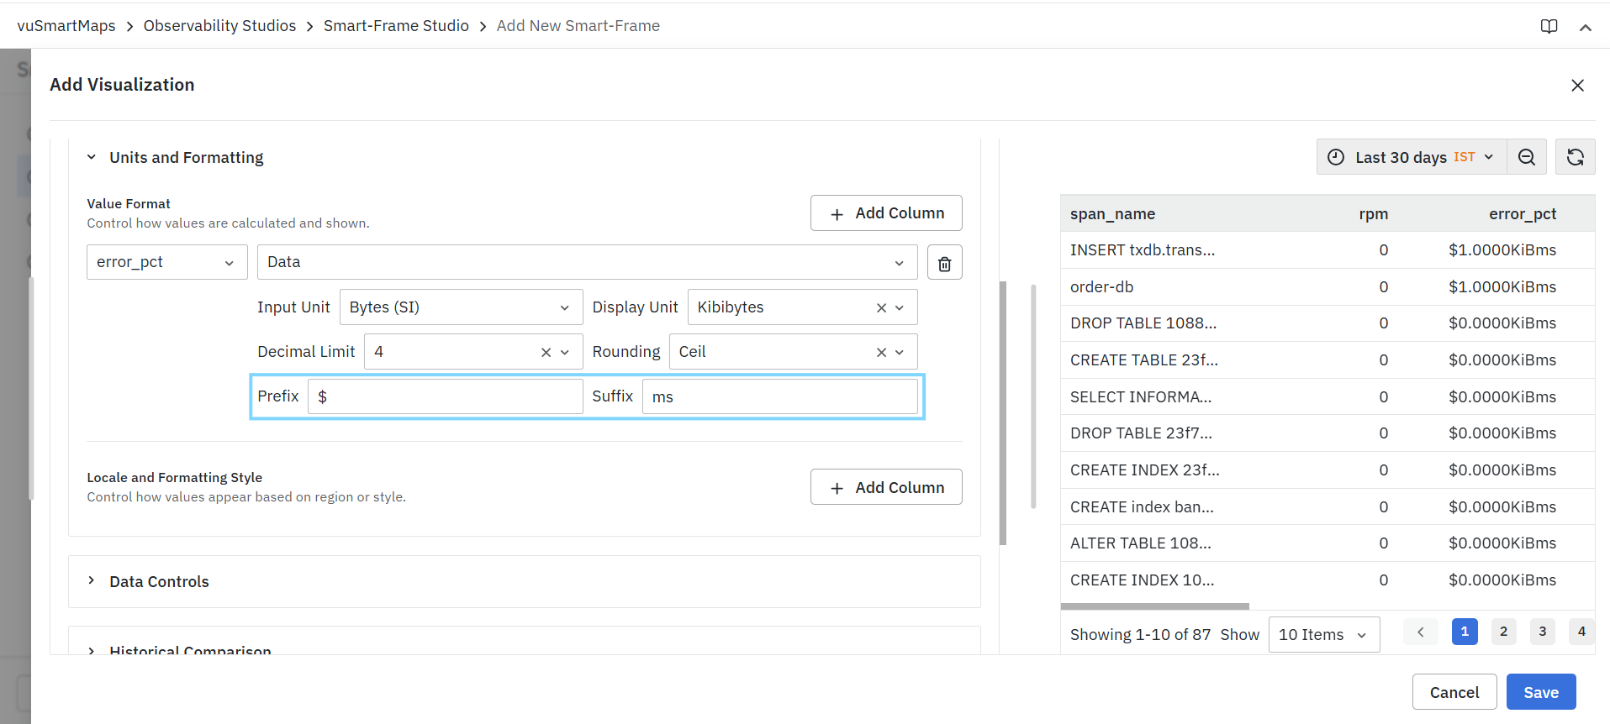
Task: Sort by the rpm column header
Action: (x=1373, y=214)
